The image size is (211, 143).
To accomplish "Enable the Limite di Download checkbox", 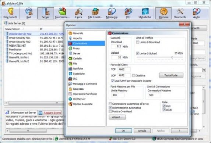I will tap(137, 42).
